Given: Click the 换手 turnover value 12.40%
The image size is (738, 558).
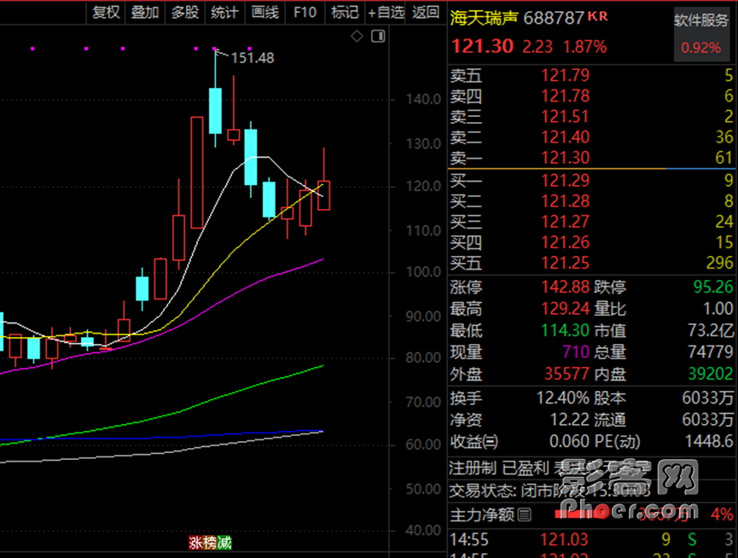Looking at the screenshot, I should 563,398.
